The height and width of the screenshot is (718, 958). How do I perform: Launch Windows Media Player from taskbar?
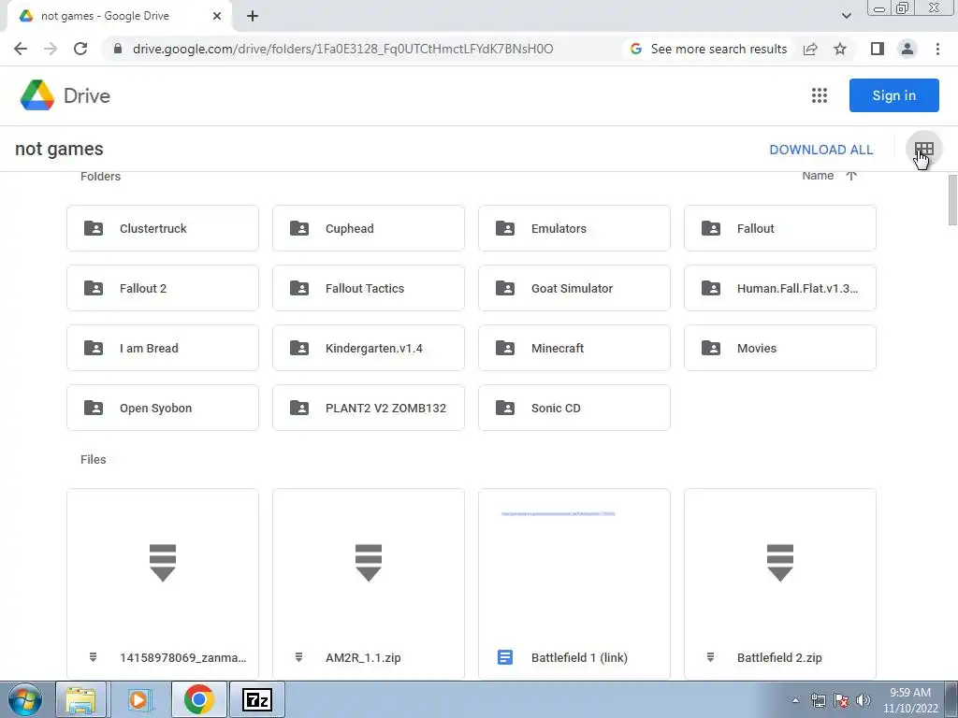(140, 699)
